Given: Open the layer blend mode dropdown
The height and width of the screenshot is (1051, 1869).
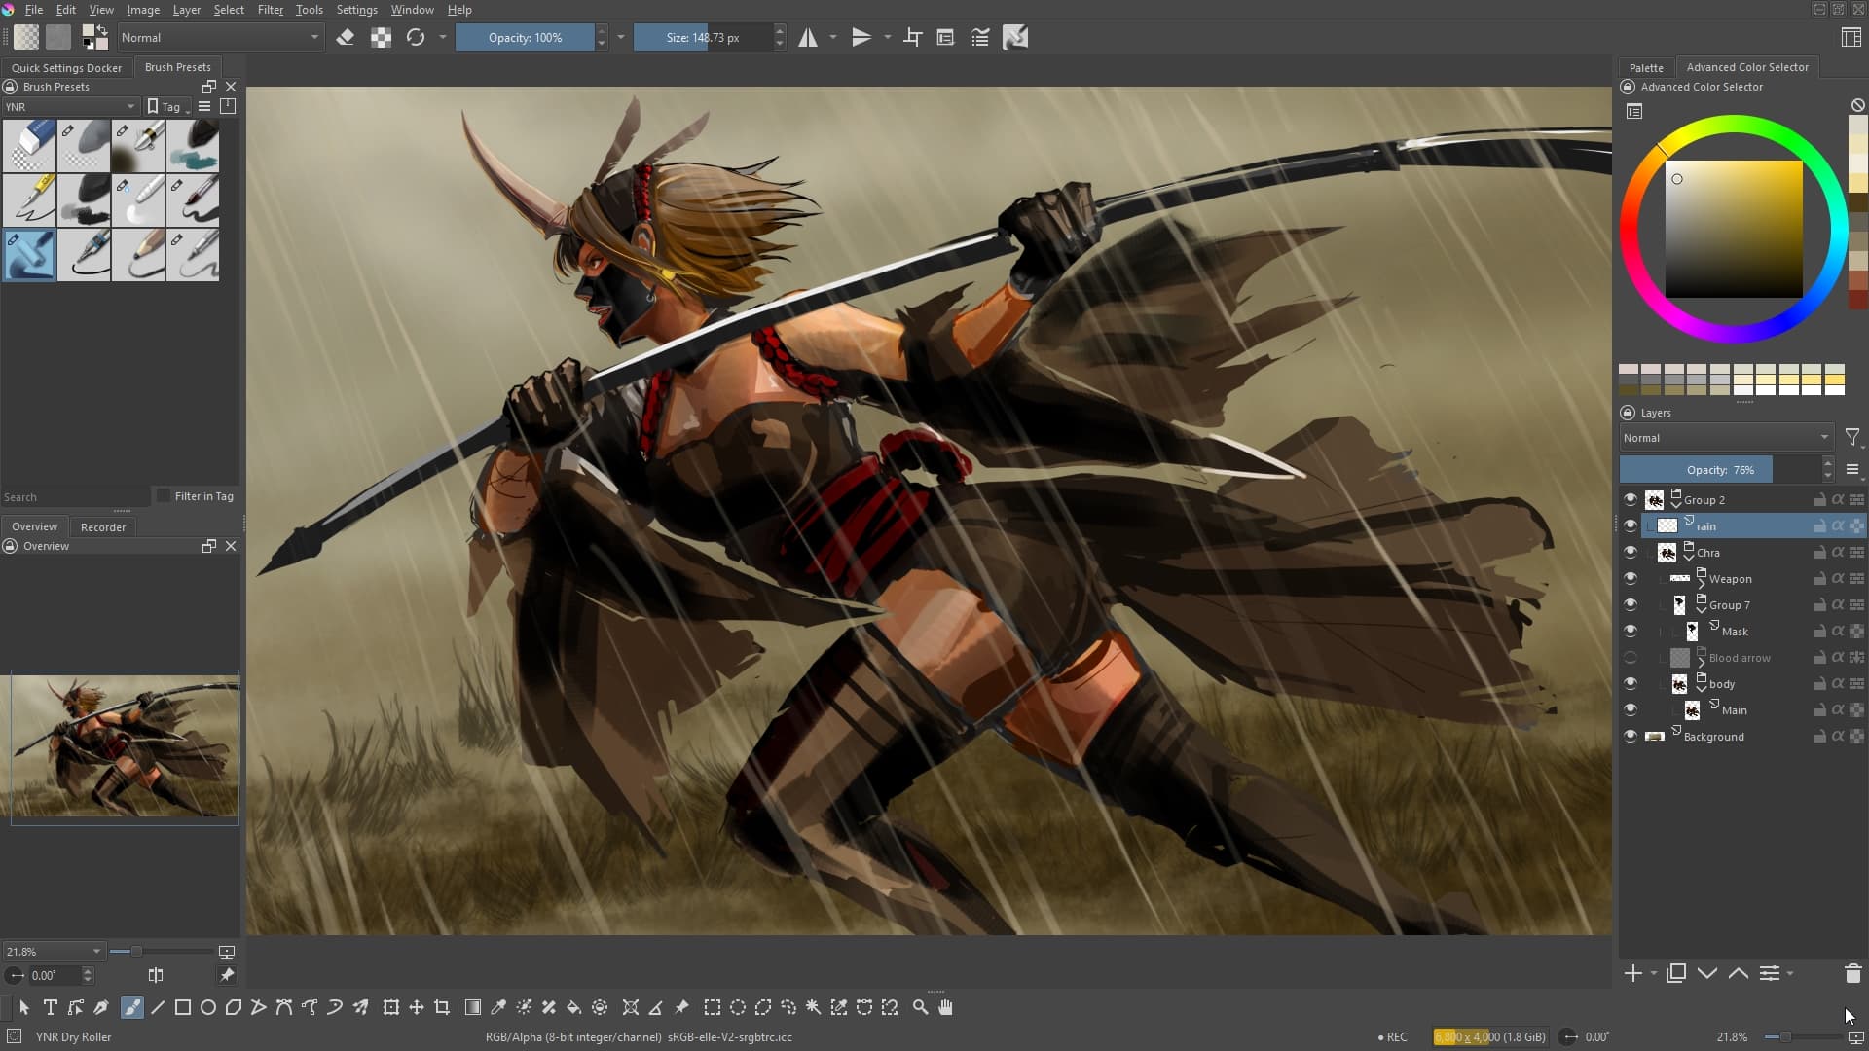Looking at the screenshot, I should (1725, 438).
